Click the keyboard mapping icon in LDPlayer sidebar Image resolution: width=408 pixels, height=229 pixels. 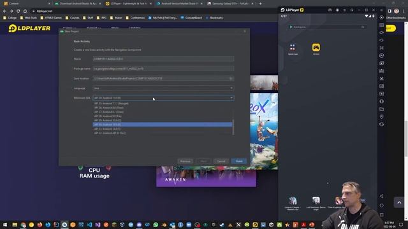coord(381,25)
